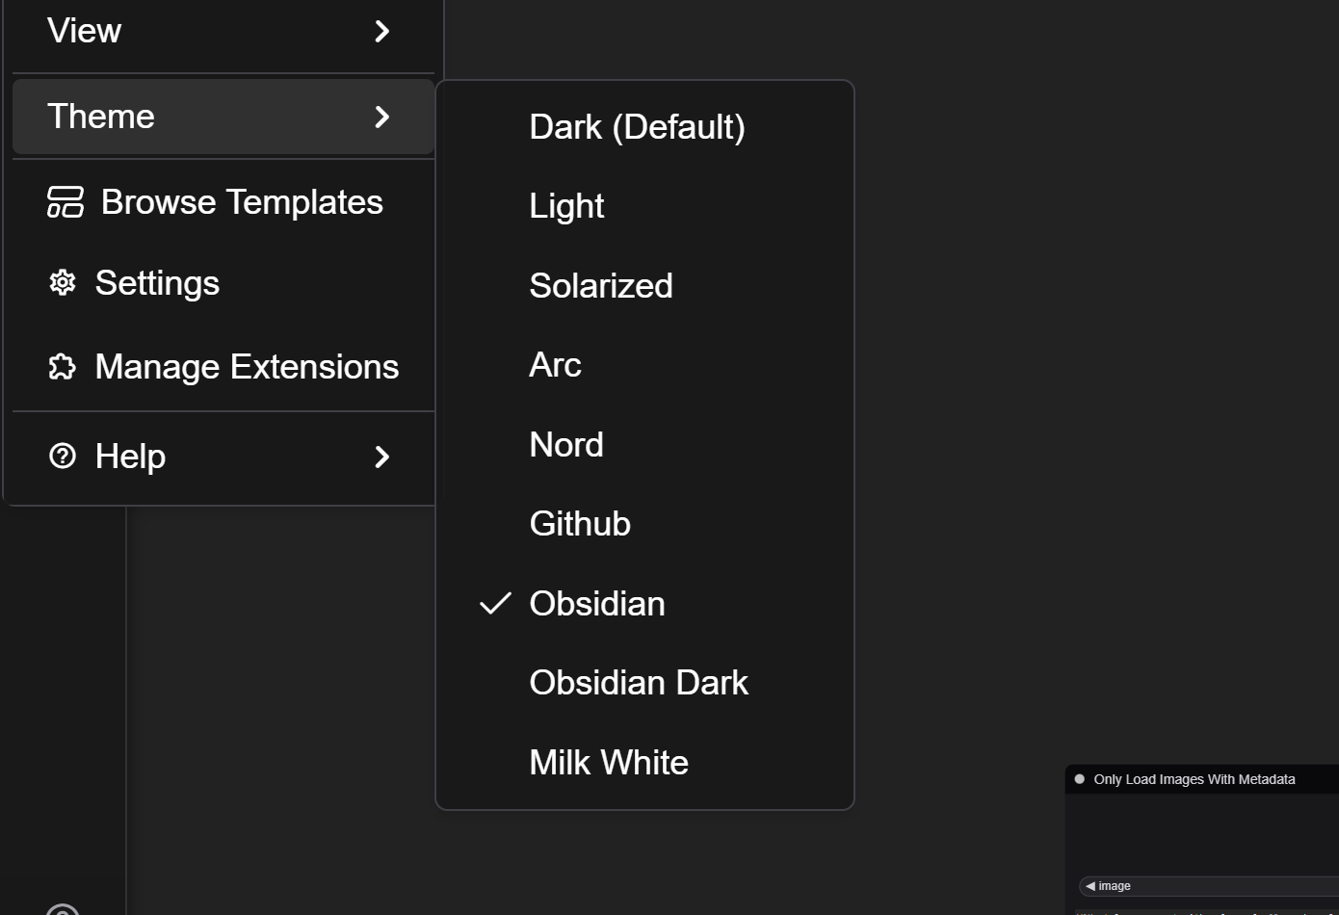Apply the Obsidian Dark theme

[639, 683]
